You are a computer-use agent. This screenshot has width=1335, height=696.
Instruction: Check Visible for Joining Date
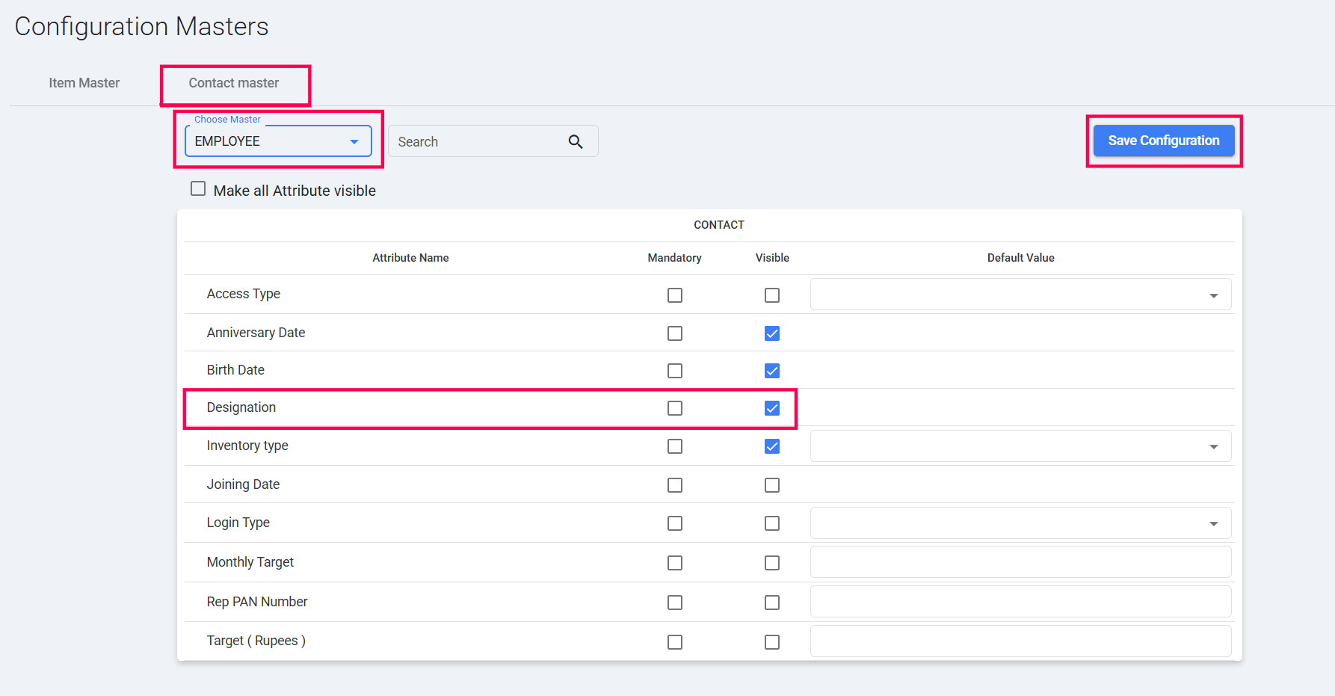click(772, 485)
